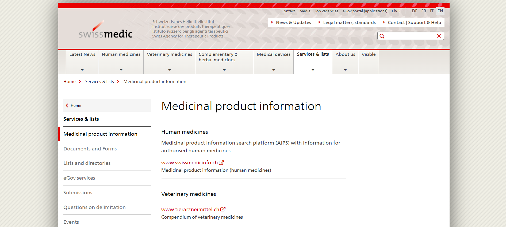Screen dimensions: 506x227
Task: Expand the Latest News dropdown arrow
Action: (82, 70)
